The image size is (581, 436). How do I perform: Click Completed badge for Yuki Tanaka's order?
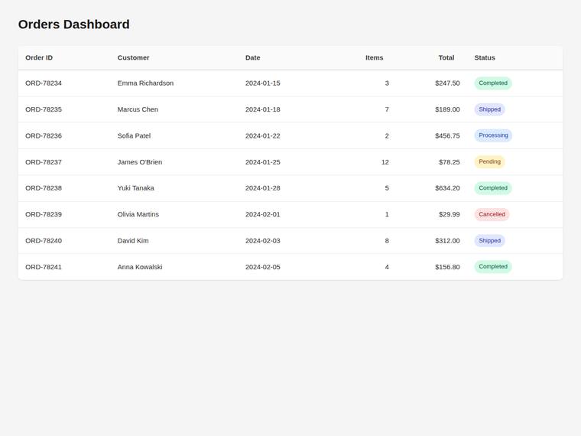pyautogui.click(x=493, y=188)
